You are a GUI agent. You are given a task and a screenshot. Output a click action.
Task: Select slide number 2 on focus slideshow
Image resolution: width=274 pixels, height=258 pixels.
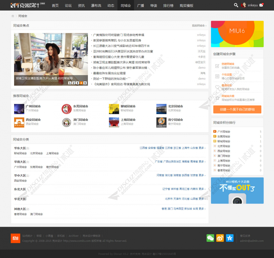(x=73, y=83)
